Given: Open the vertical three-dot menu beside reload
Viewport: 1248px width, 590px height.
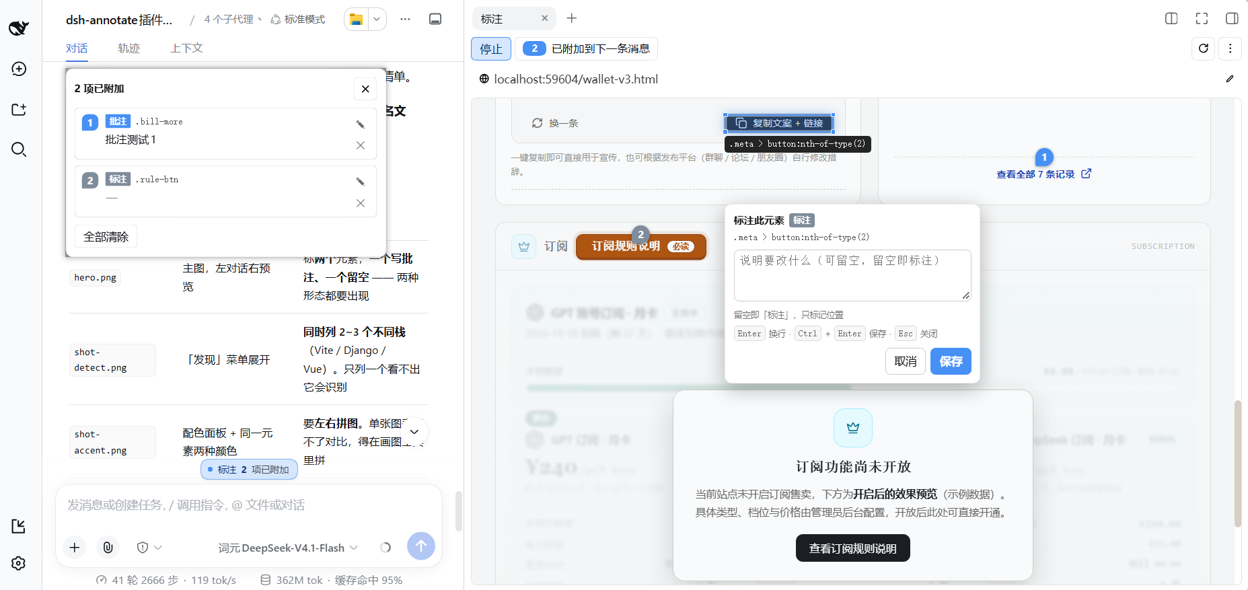Looking at the screenshot, I should coord(1230,48).
